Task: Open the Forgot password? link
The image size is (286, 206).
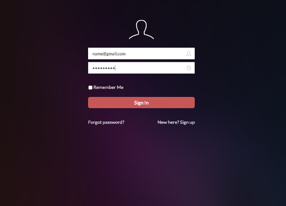Action: (106, 122)
